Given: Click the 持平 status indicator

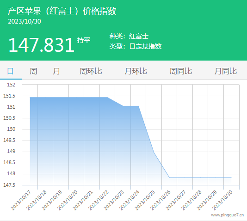Looking at the screenshot, I should (84, 40).
